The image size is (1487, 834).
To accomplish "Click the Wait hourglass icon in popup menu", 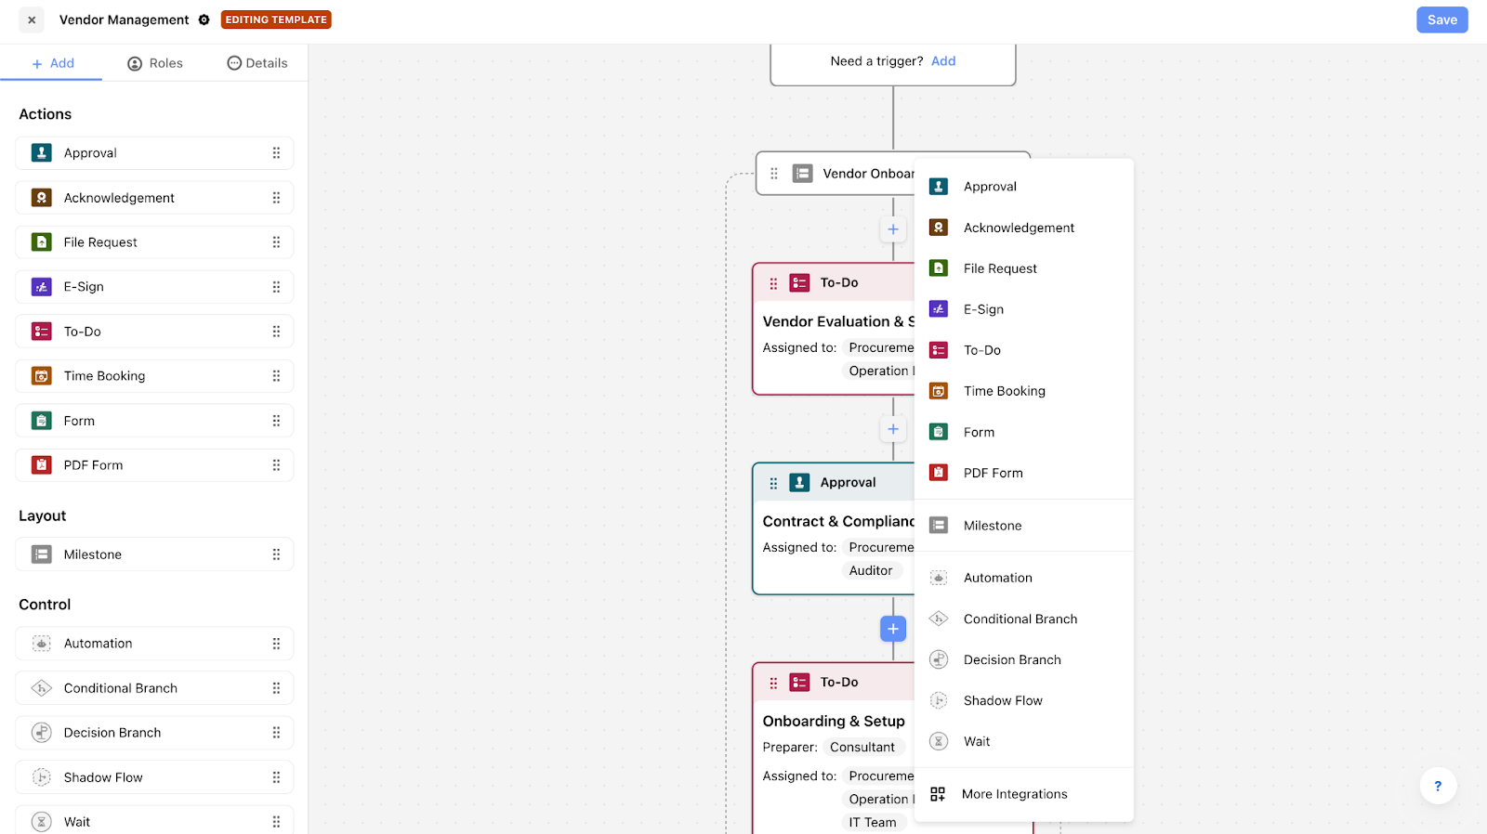I will pos(939,741).
